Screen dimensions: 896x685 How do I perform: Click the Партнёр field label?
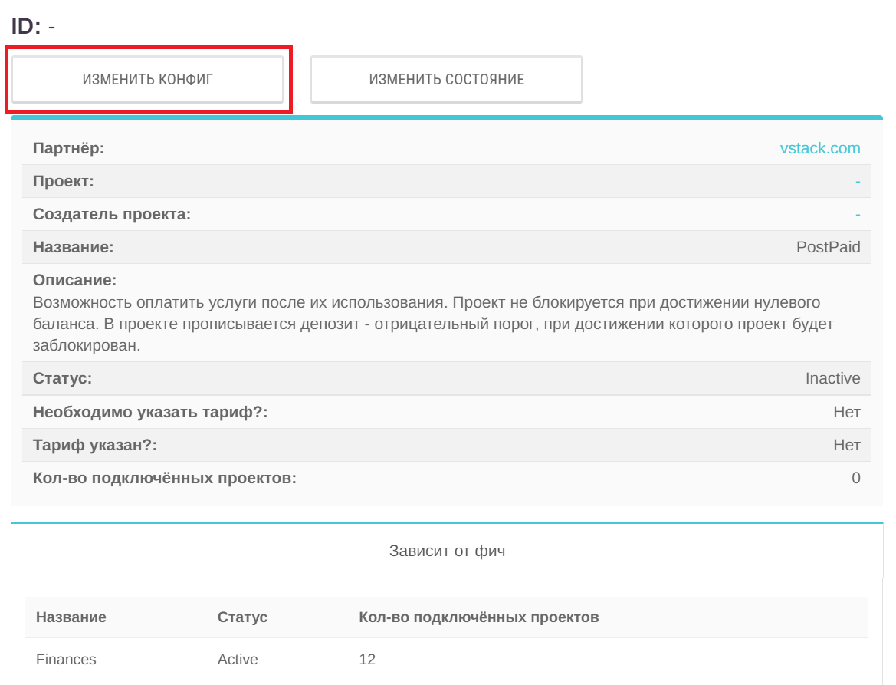68,148
